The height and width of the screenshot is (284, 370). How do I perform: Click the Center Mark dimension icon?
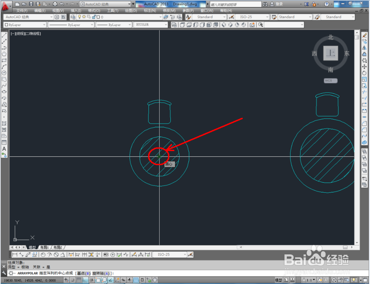click(x=113, y=254)
